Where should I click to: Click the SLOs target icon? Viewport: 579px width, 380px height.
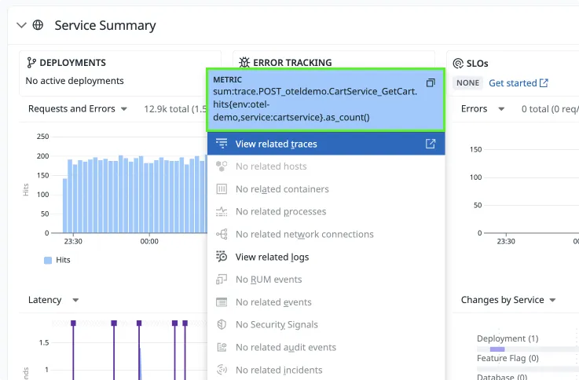pos(459,63)
